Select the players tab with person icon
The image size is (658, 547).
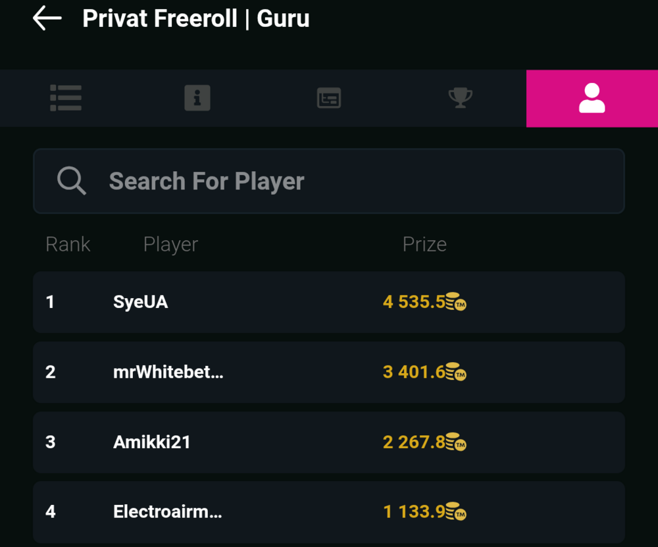(x=592, y=98)
